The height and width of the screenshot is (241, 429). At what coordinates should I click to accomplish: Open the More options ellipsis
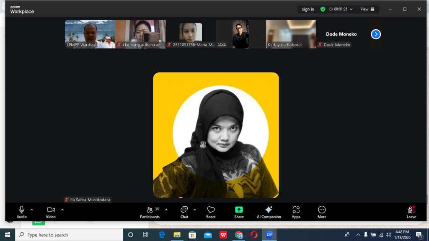tap(322, 212)
